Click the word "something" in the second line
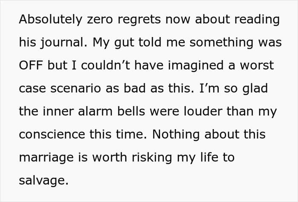The width and height of the screenshot is (298, 202). pos(218,43)
